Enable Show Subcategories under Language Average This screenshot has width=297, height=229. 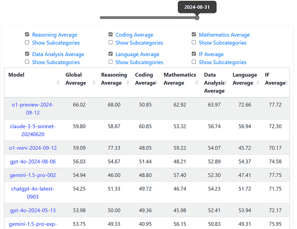(x=110, y=62)
